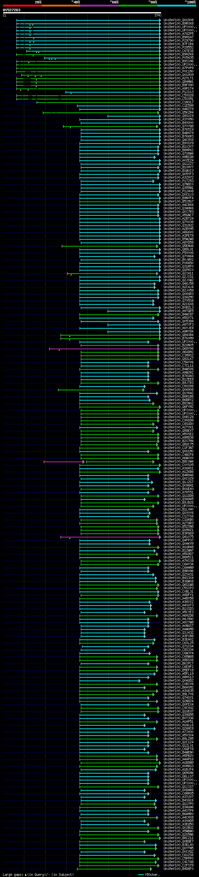Open hit UniRef100_B9RXK8

click(x=178, y=24)
